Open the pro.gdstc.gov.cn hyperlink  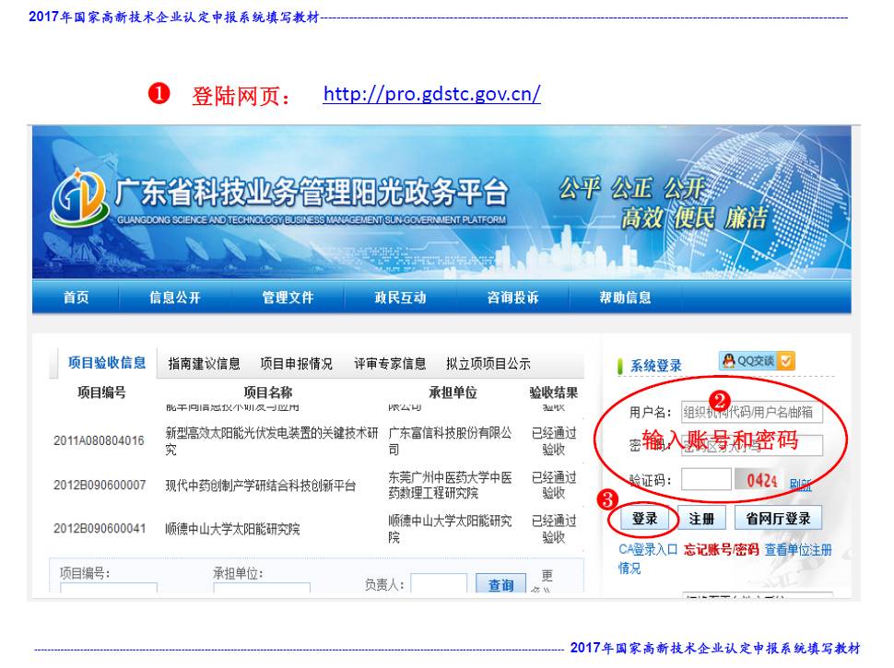[x=431, y=94]
